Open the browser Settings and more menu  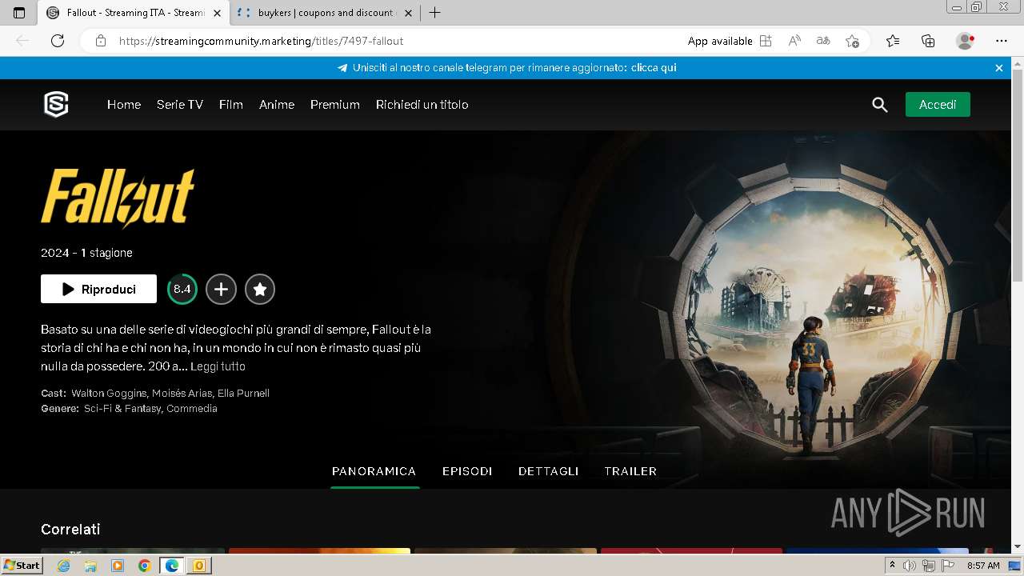1002,41
